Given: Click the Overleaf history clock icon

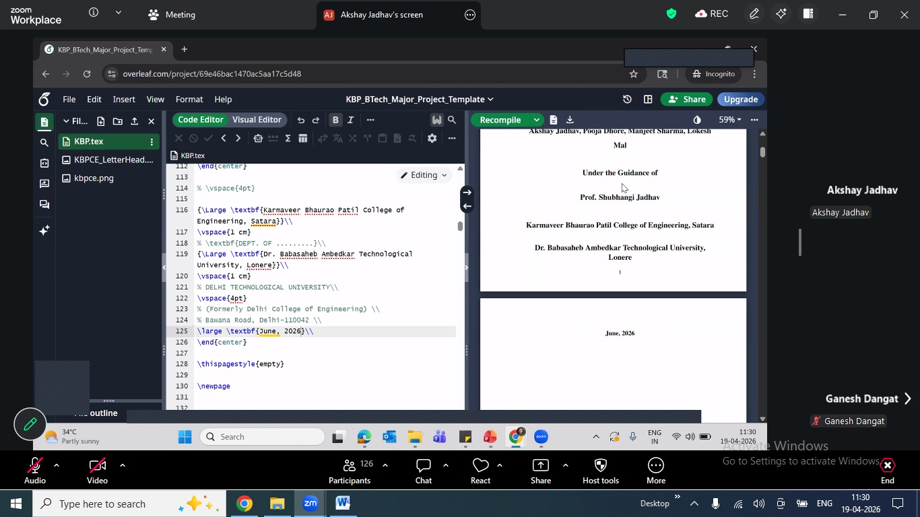Looking at the screenshot, I should [627, 100].
